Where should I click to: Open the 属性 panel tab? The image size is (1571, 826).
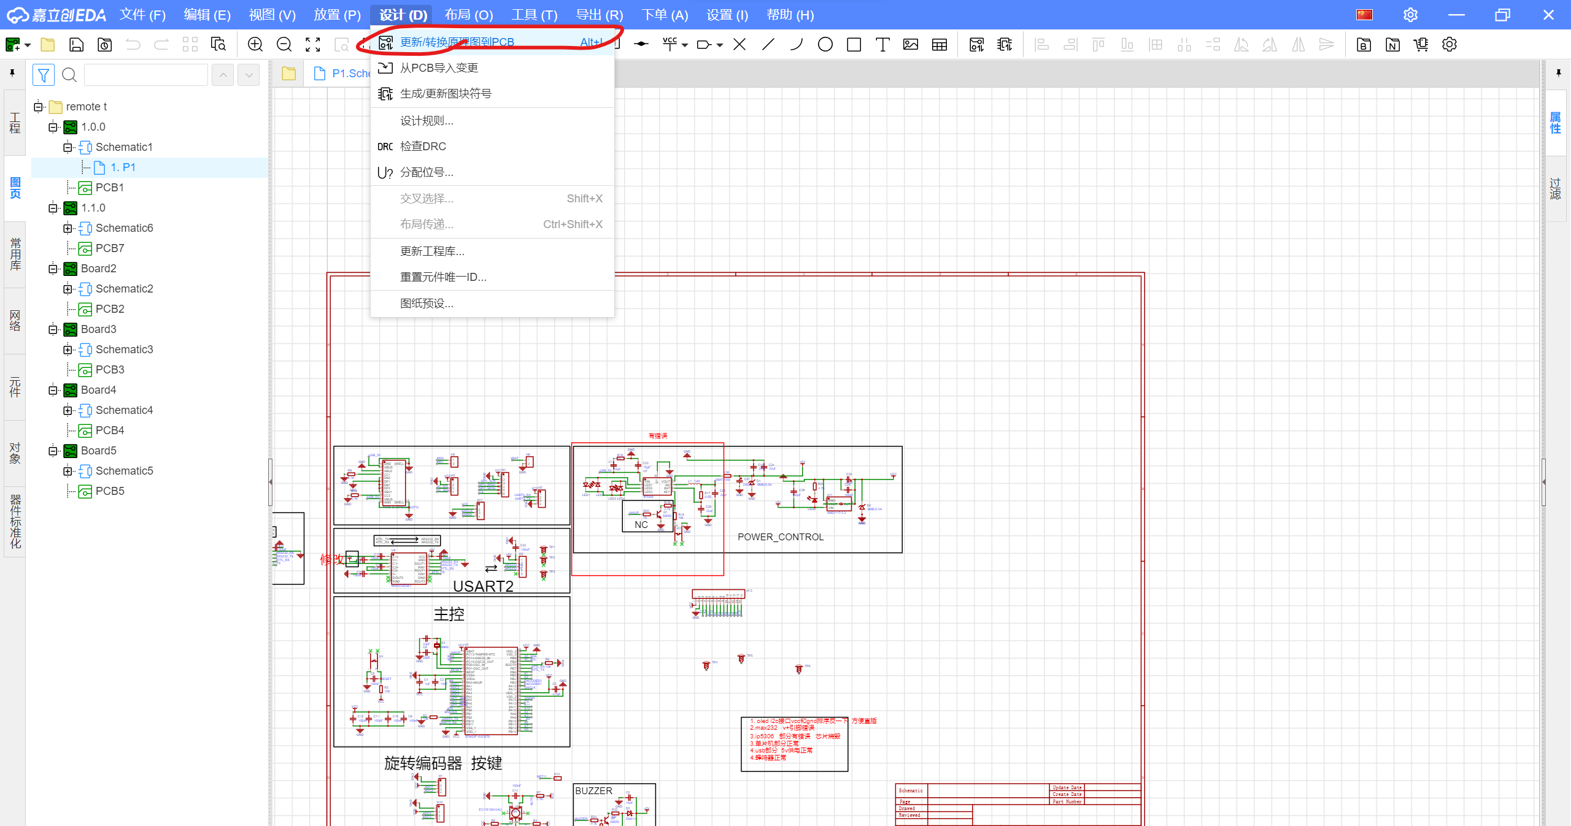pos(1555,123)
